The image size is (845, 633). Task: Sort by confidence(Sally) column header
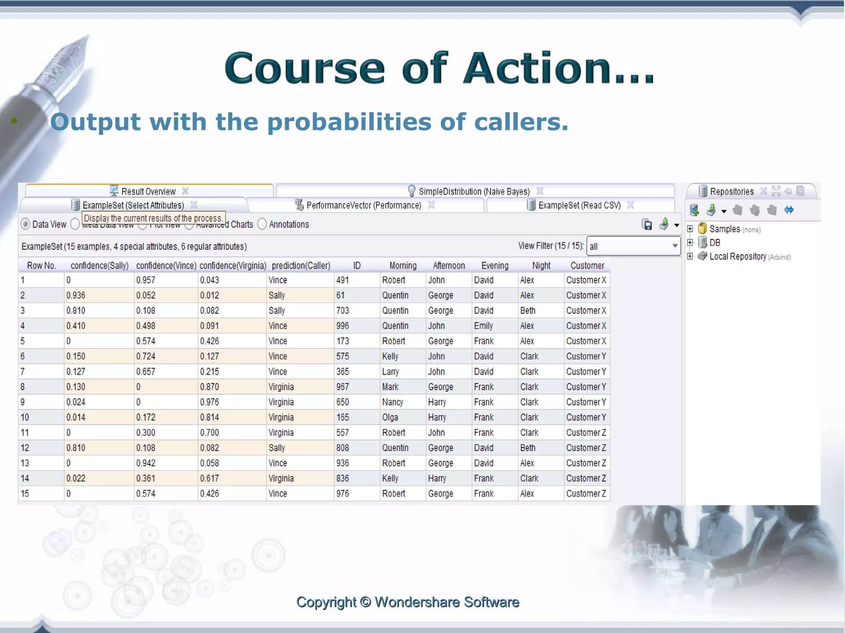click(x=99, y=265)
